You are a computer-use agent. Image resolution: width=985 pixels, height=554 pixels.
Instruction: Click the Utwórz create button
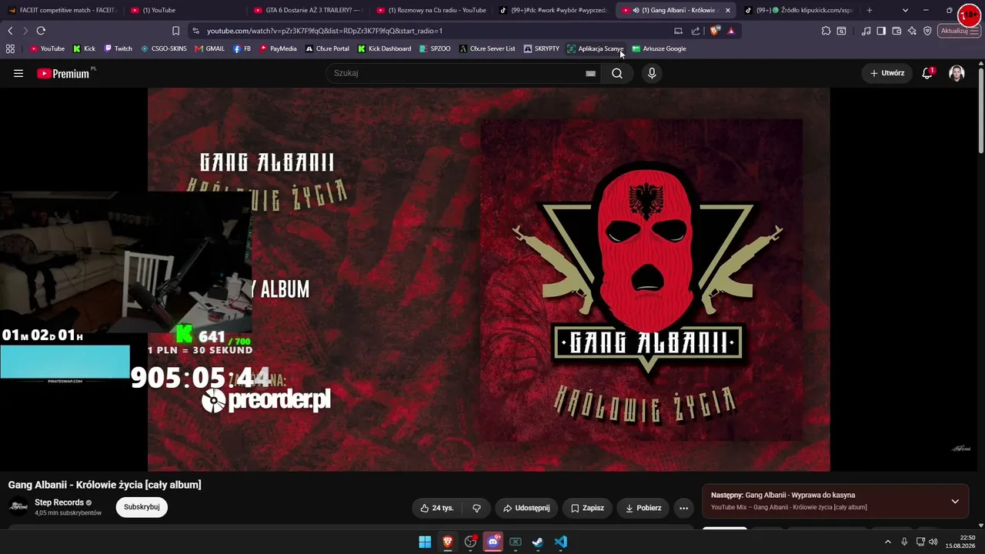pos(887,73)
